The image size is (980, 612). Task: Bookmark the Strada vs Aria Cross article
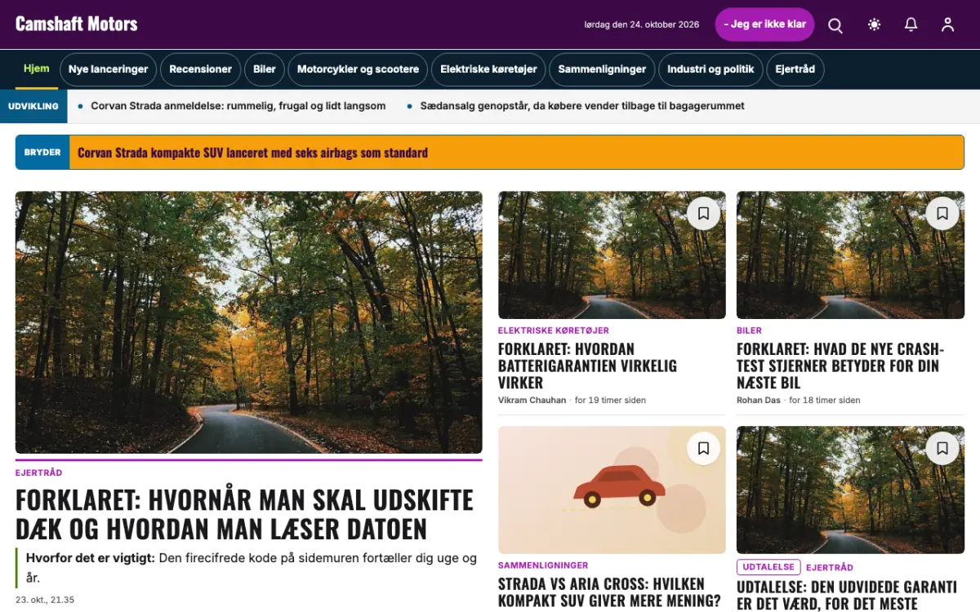703,449
